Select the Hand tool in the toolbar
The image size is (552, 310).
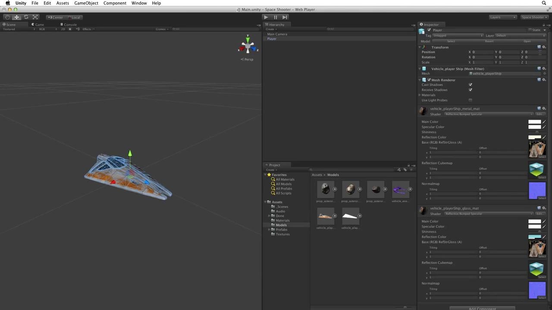point(7,17)
